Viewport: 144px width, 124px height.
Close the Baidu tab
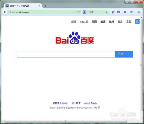pyautogui.click(x=39, y=6)
